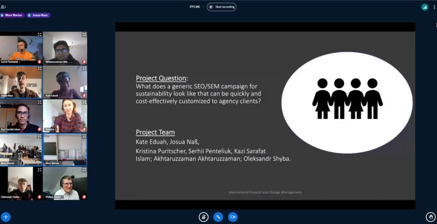Fullscreen Mure Marian's blackboard room webcam
Image resolution: width=437 pixels, height=224 pixels.
(84, 136)
